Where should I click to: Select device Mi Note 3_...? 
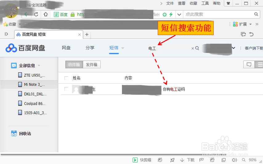(31, 84)
